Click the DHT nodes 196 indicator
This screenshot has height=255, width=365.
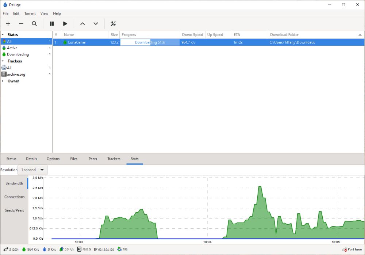pos(122,250)
